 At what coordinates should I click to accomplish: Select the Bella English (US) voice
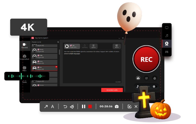(45, 57)
